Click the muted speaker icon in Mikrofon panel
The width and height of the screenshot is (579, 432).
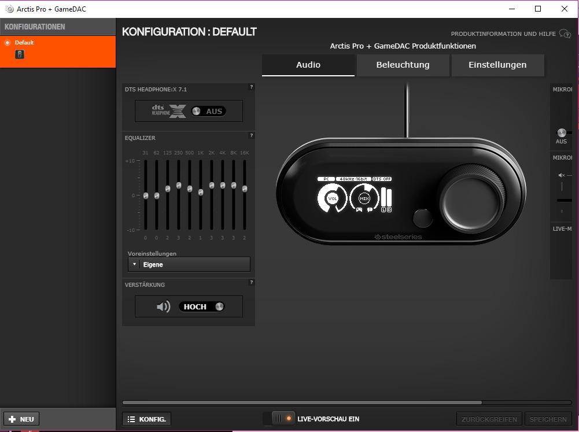(x=562, y=175)
